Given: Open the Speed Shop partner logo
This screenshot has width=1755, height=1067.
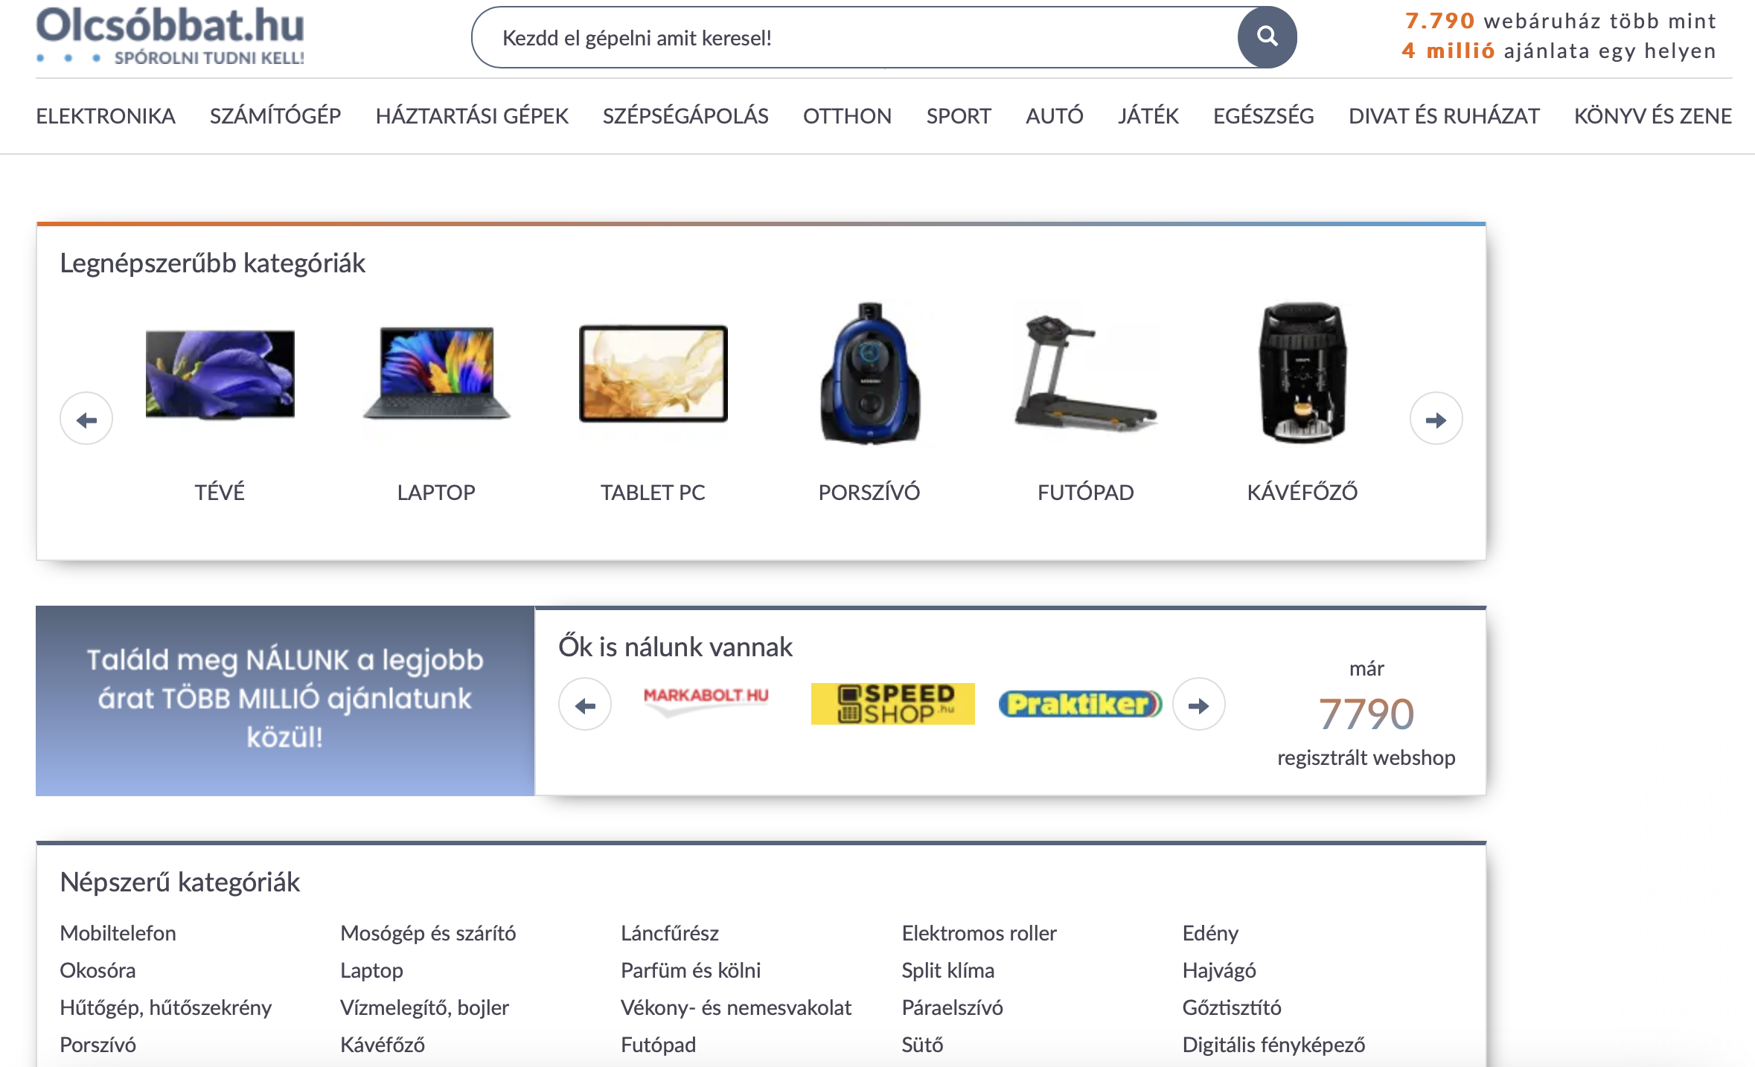Looking at the screenshot, I should click(892, 704).
